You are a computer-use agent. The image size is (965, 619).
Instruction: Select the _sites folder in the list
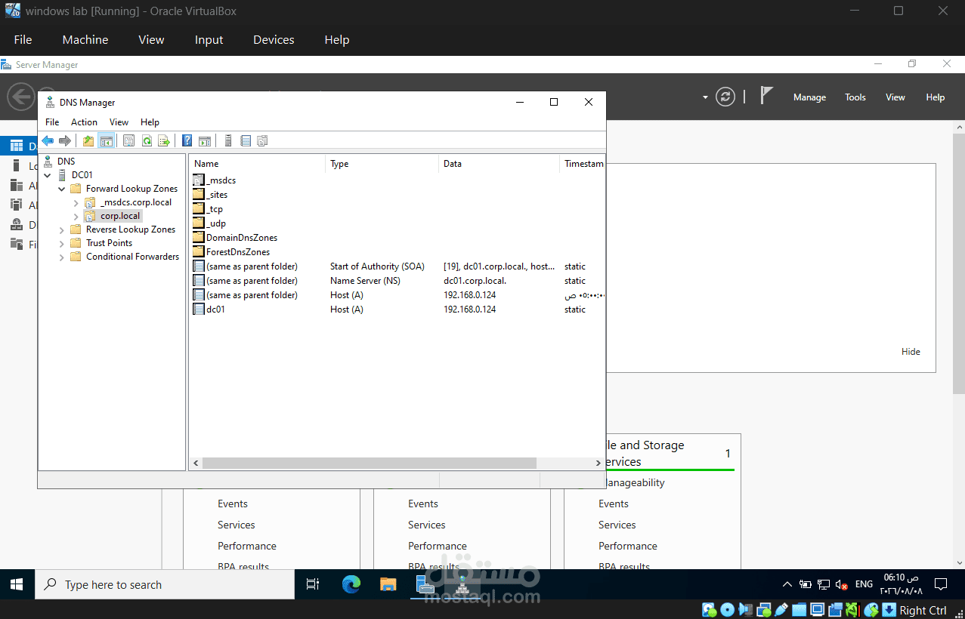[x=211, y=195]
